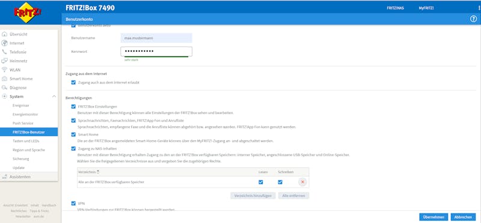Collapse the System menu chevron
The width and height of the screenshot is (481, 223).
click(x=54, y=96)
